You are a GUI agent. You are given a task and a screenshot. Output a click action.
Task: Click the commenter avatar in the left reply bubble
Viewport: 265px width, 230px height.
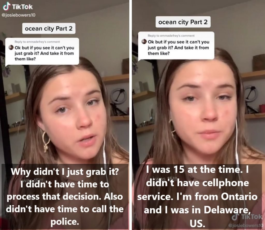(x=11, y=47)
